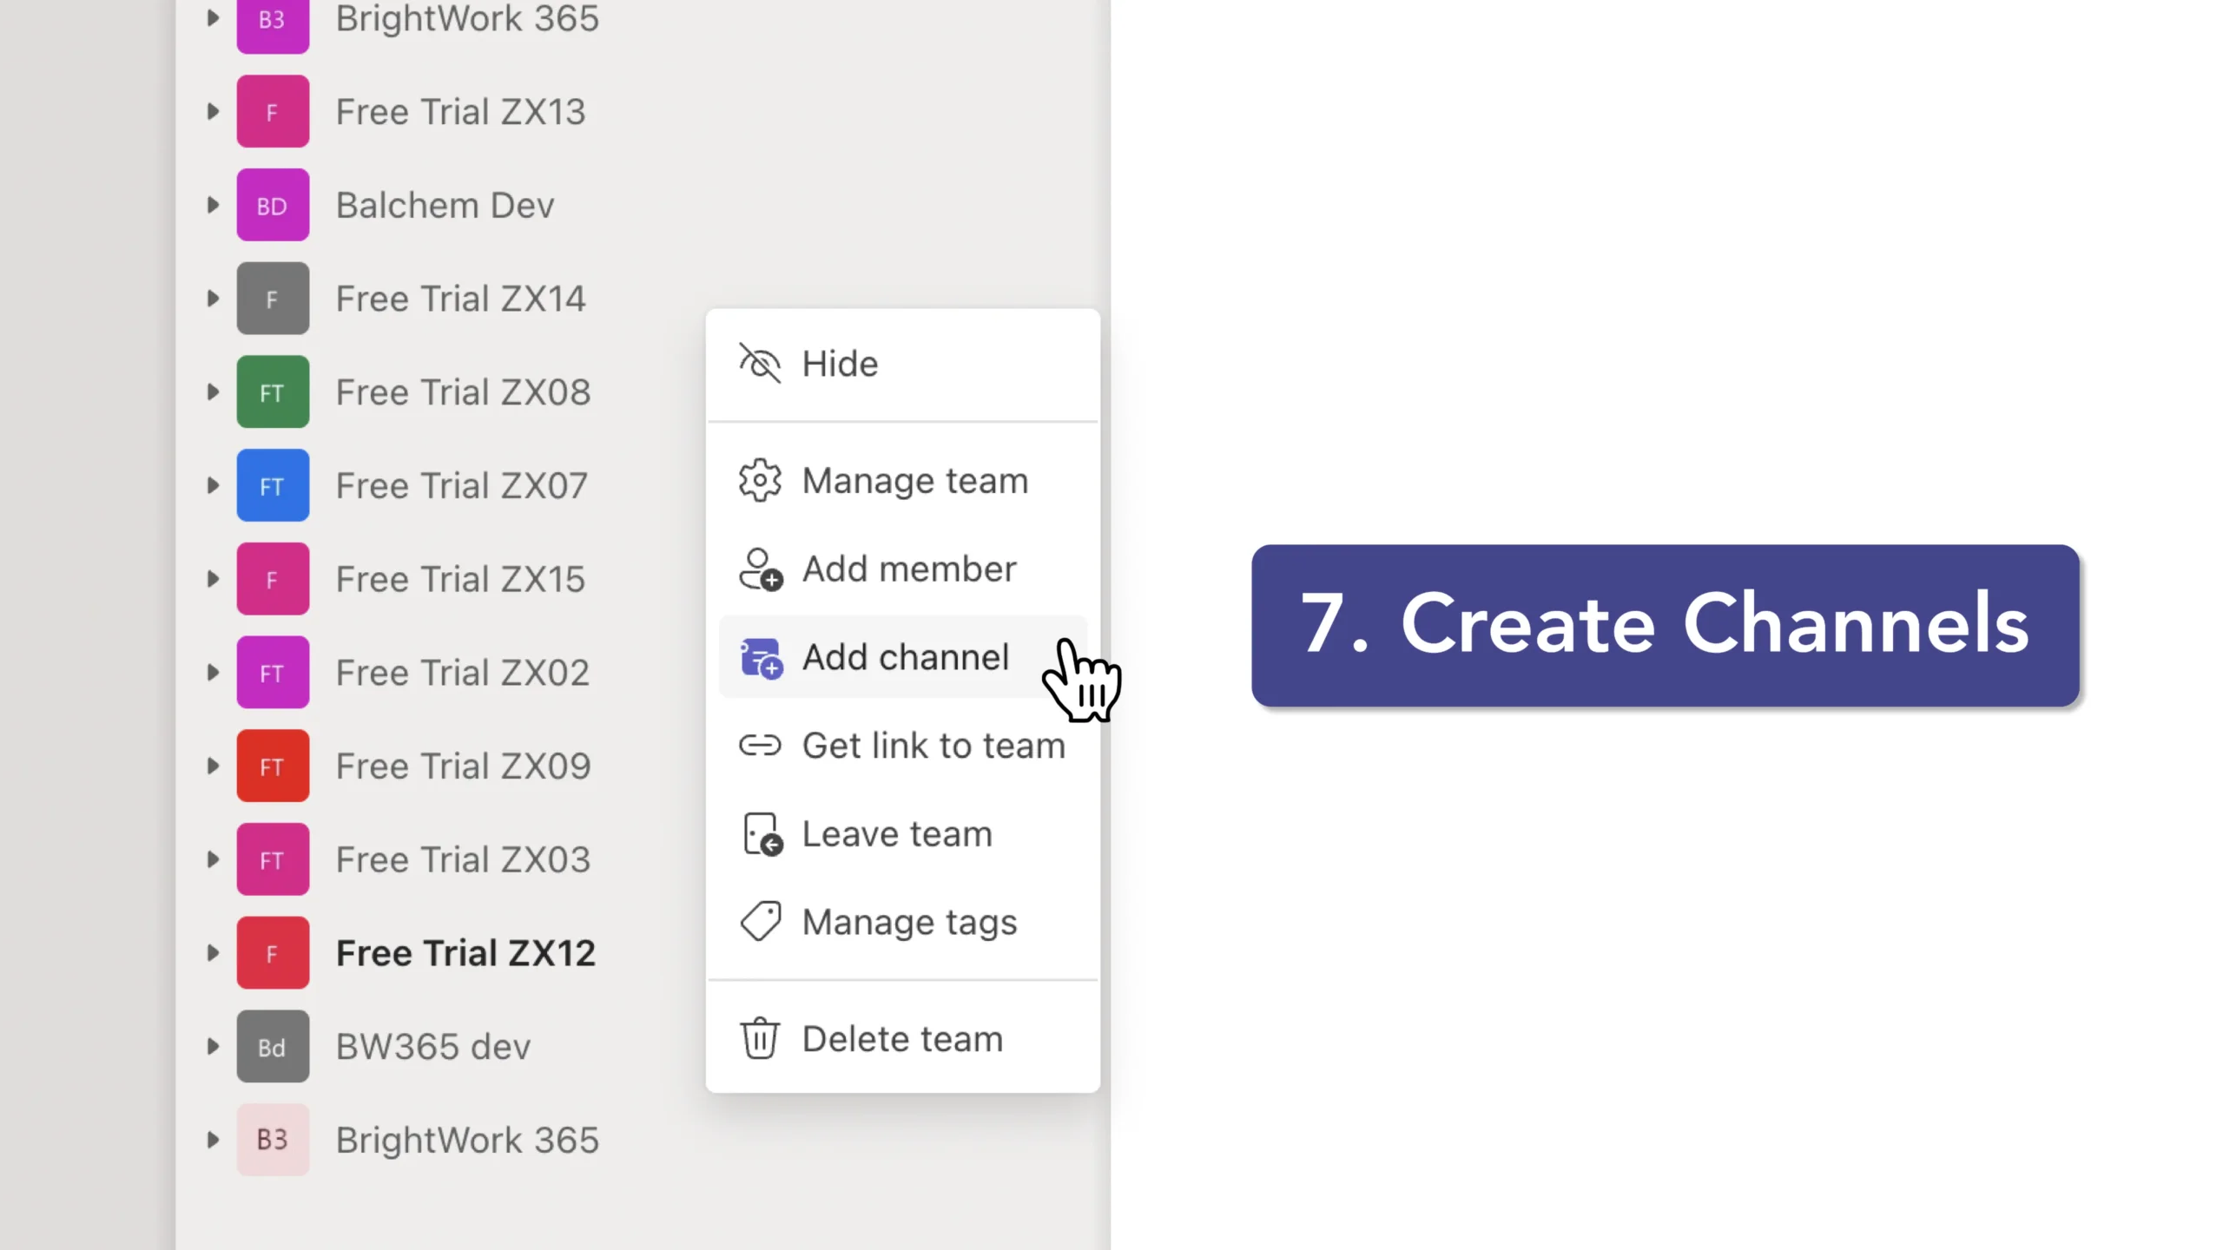Choose Manage team from context menu
This screenshot has width=2223, height=1250.
pyautogui.click(x=914, y=480)
